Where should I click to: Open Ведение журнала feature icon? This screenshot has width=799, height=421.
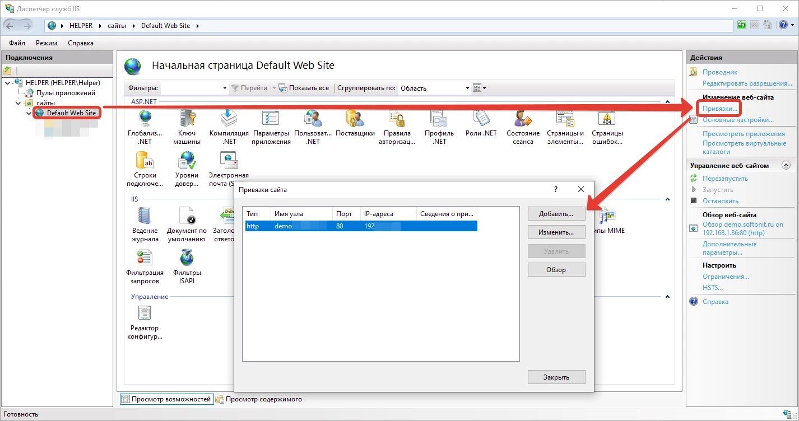pos(145,216)
